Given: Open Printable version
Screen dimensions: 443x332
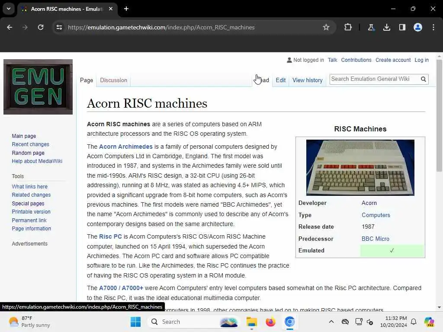Looking at the screenshot, I should click(31, 212).
